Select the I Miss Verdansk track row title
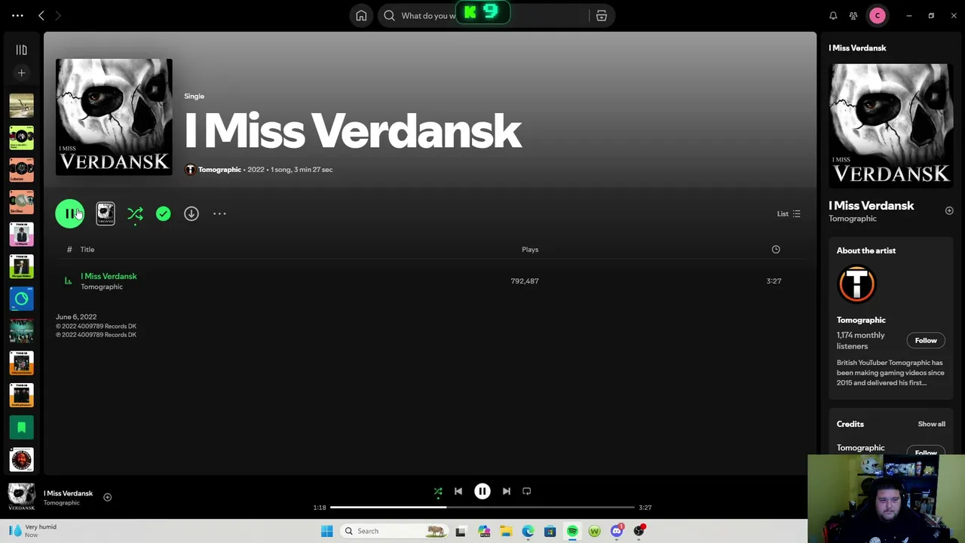 pos(109,276)
